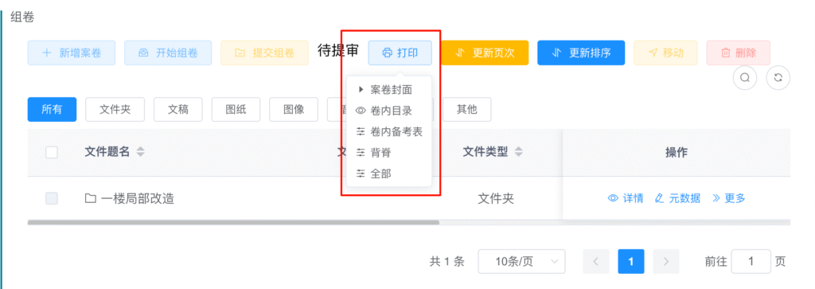The height and width of the screenshot is (289, 815).
Task: Check the 一楼局部改造 row checkbox
Action: coord(52,198)
